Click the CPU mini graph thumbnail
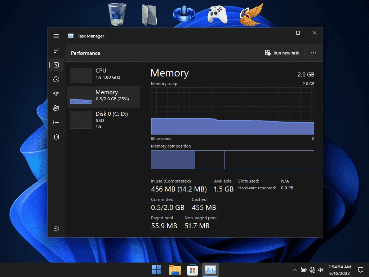The image size is (369, 277). (81, 75)
